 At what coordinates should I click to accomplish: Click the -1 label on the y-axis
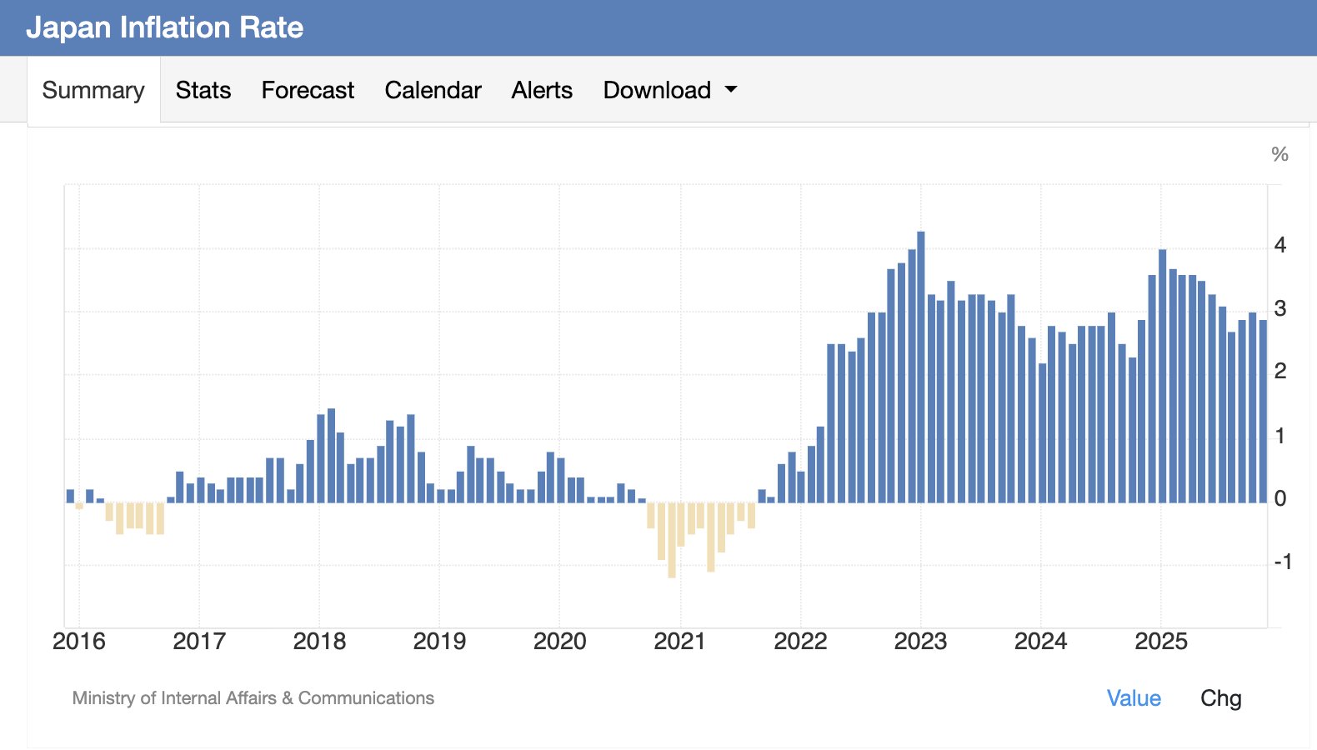pyautogui.click(x=1282, y=562)
